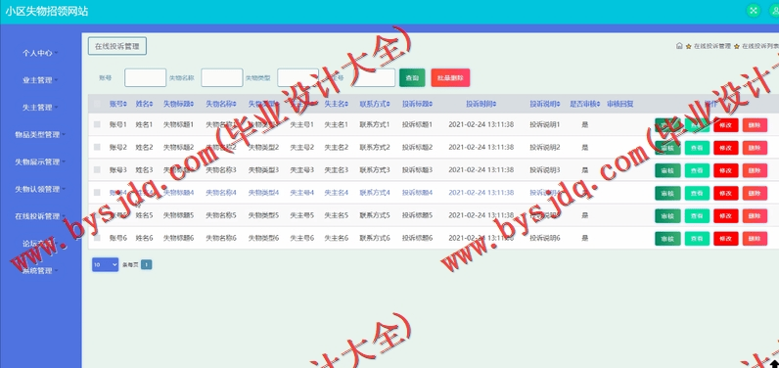Expand 在线投诉管理 sidebar menu
The image size is (779, 368).
pos(40,216)
